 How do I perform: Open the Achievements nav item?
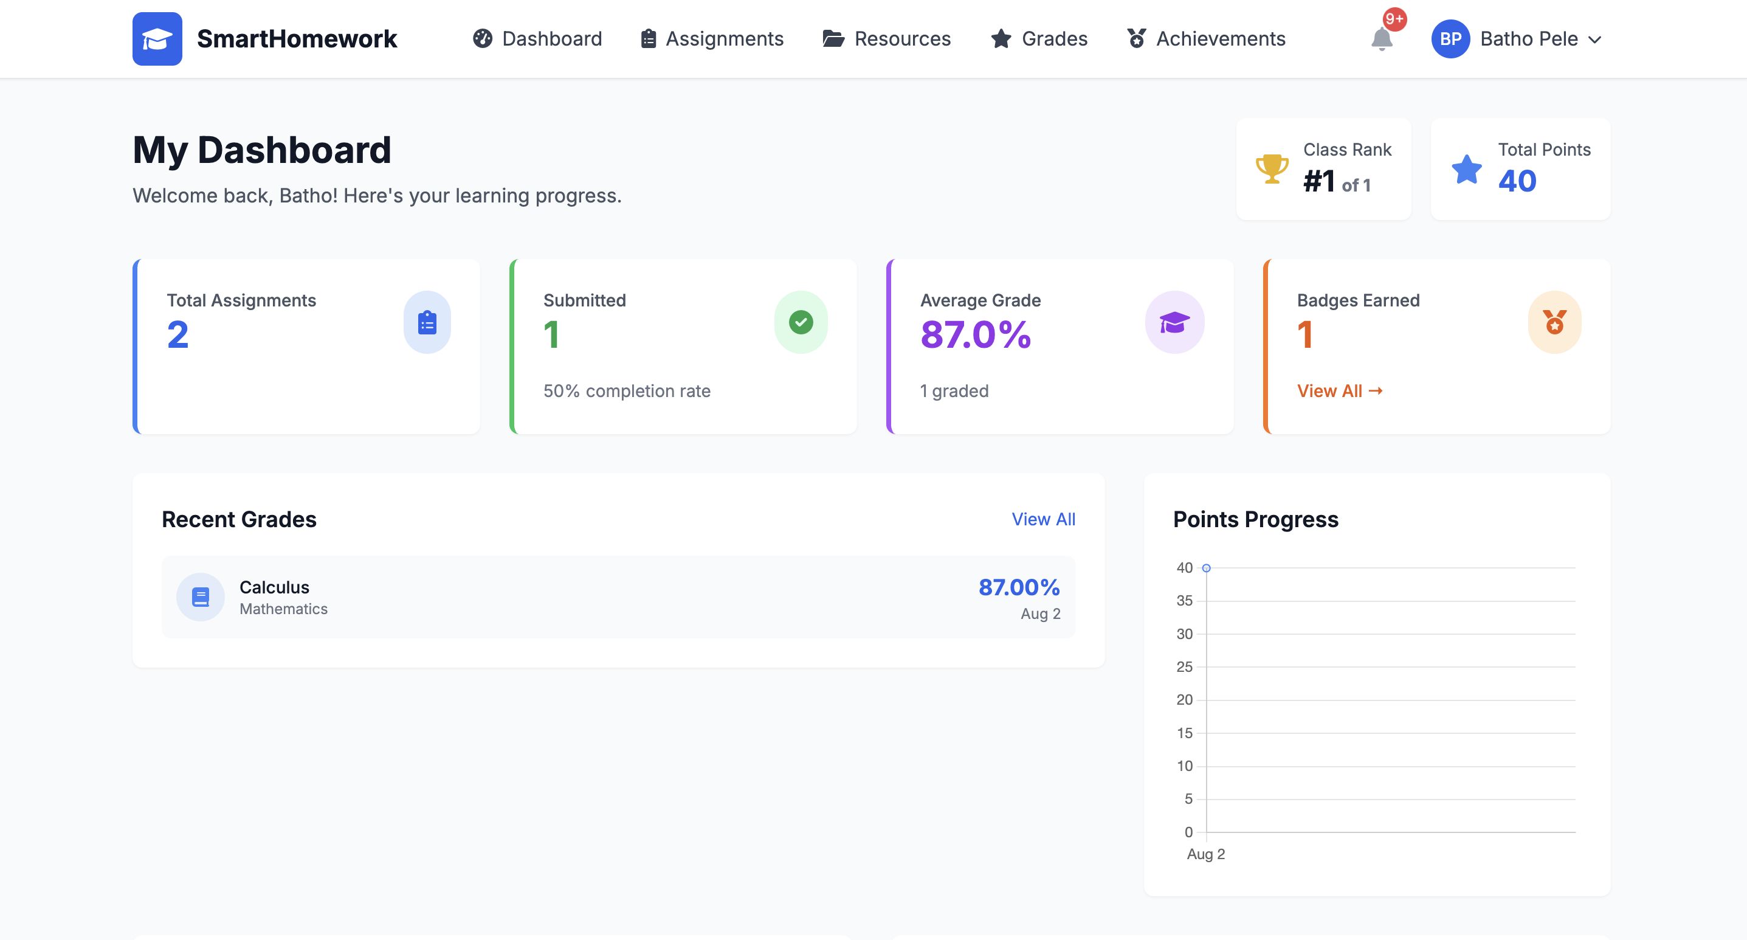pos(1206,39)
